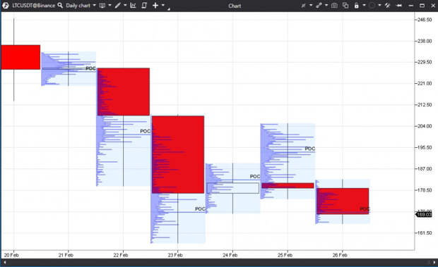
Task: Click the left scrollbar arrow at bottom
Action: tap(5, 262)
